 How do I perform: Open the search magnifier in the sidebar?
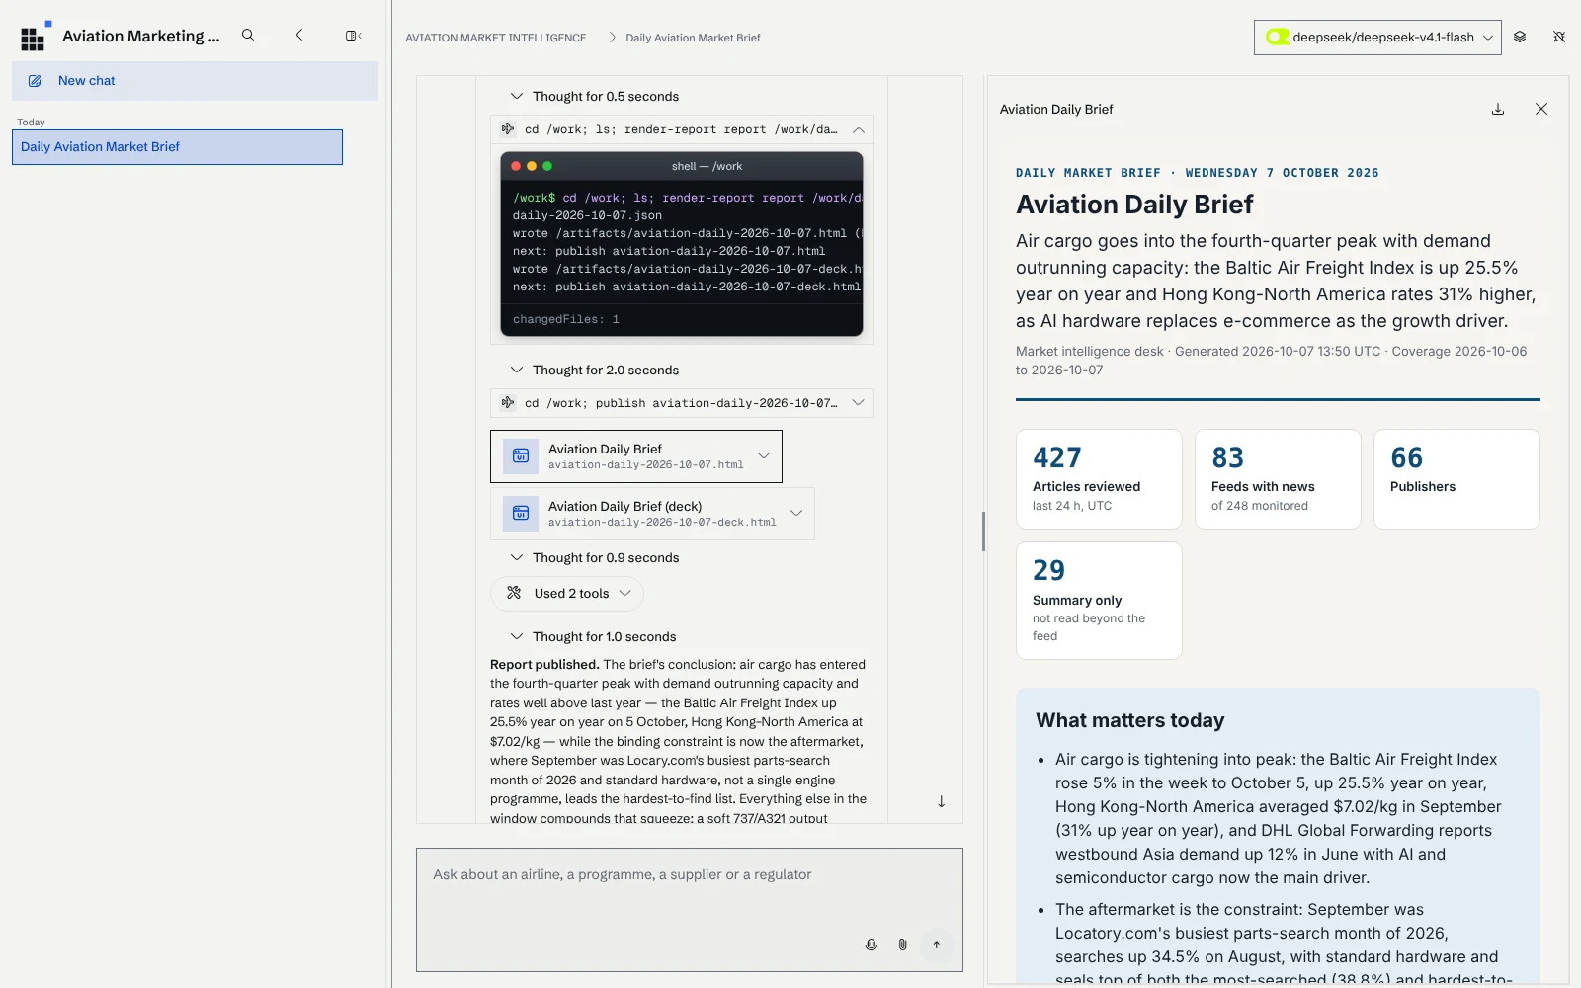coord(248,36)
